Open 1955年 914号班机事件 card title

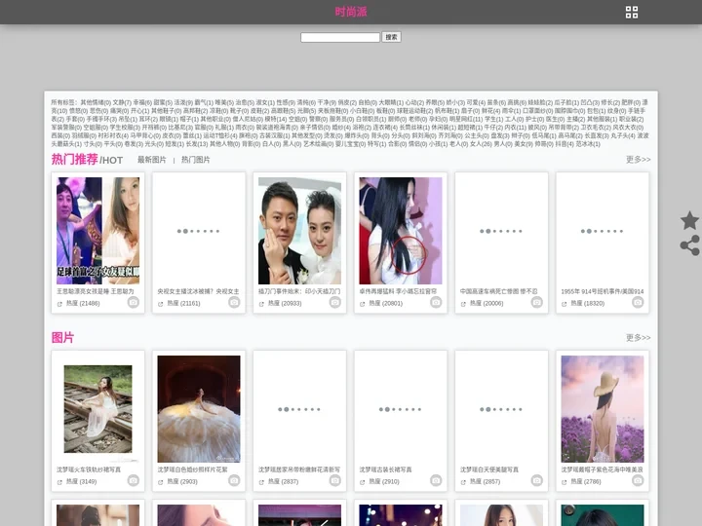click(603, 291)
